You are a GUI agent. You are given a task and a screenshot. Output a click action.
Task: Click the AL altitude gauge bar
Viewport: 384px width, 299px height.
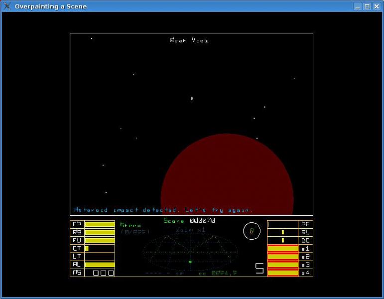point(100,265)
